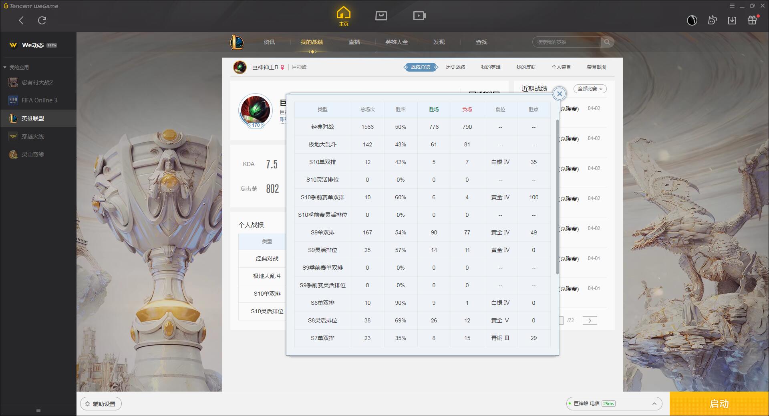
Task: Click the level 170 champion portrait
Action: tap(255, 110)
